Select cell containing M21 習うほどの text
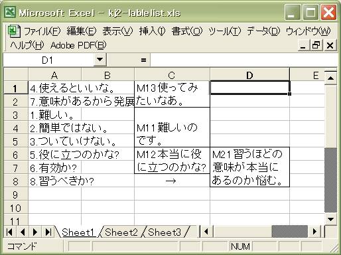The width and height of the screenshot is (341, 255). point(249,167)
